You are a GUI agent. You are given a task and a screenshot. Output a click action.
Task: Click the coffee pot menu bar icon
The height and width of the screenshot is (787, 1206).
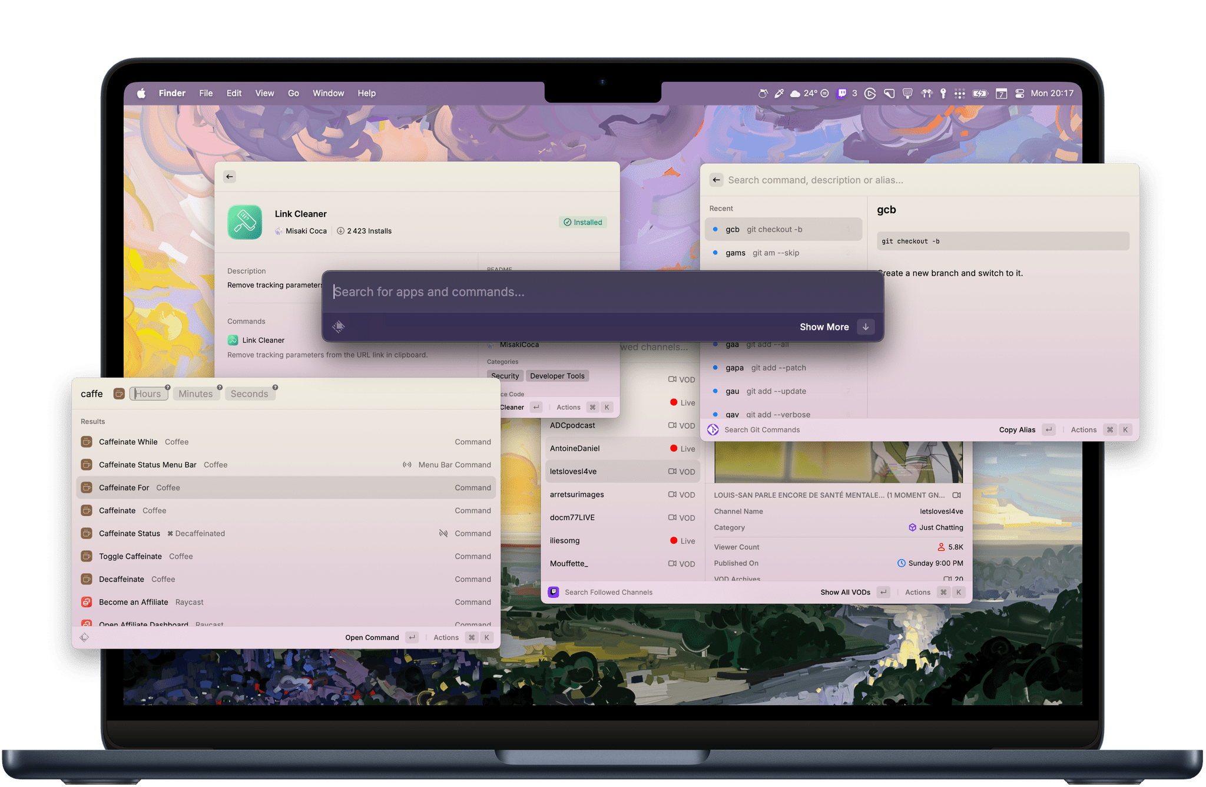(x=763, y=93)
